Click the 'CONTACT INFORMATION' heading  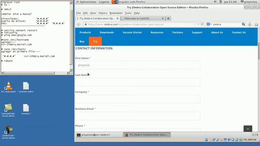coord(94,48)
